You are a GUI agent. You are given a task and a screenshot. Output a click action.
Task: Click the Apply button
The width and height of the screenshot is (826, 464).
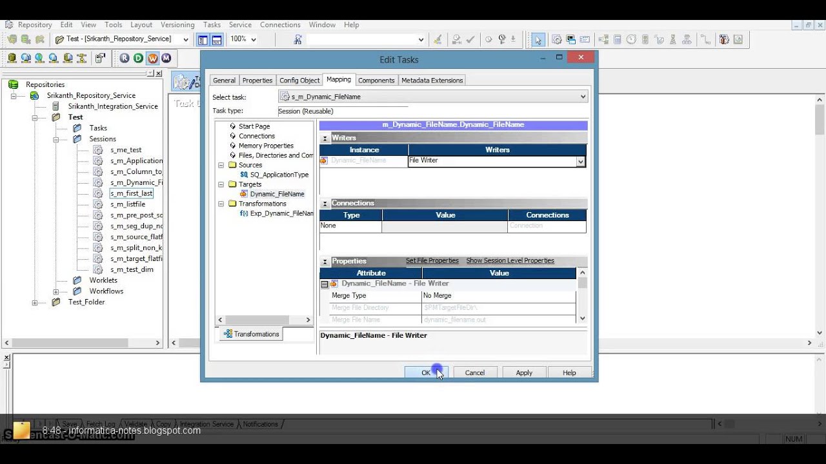tap(524, 372)
